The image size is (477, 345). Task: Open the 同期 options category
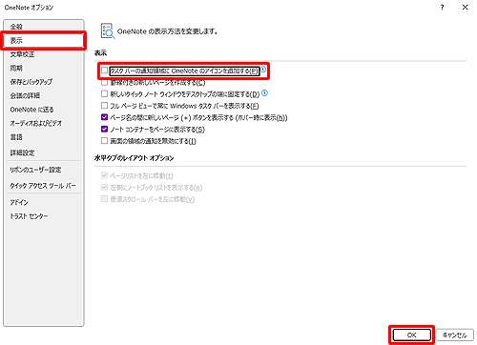click(x=43, y=69)
